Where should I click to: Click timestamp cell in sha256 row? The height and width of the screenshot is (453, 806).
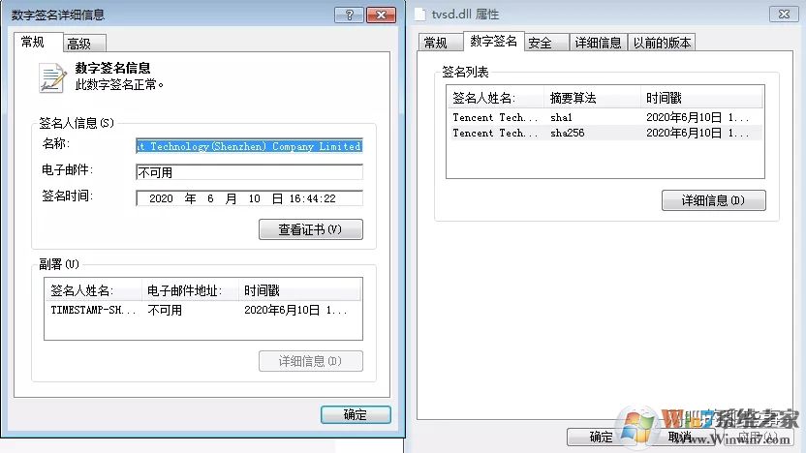[697, 133]
